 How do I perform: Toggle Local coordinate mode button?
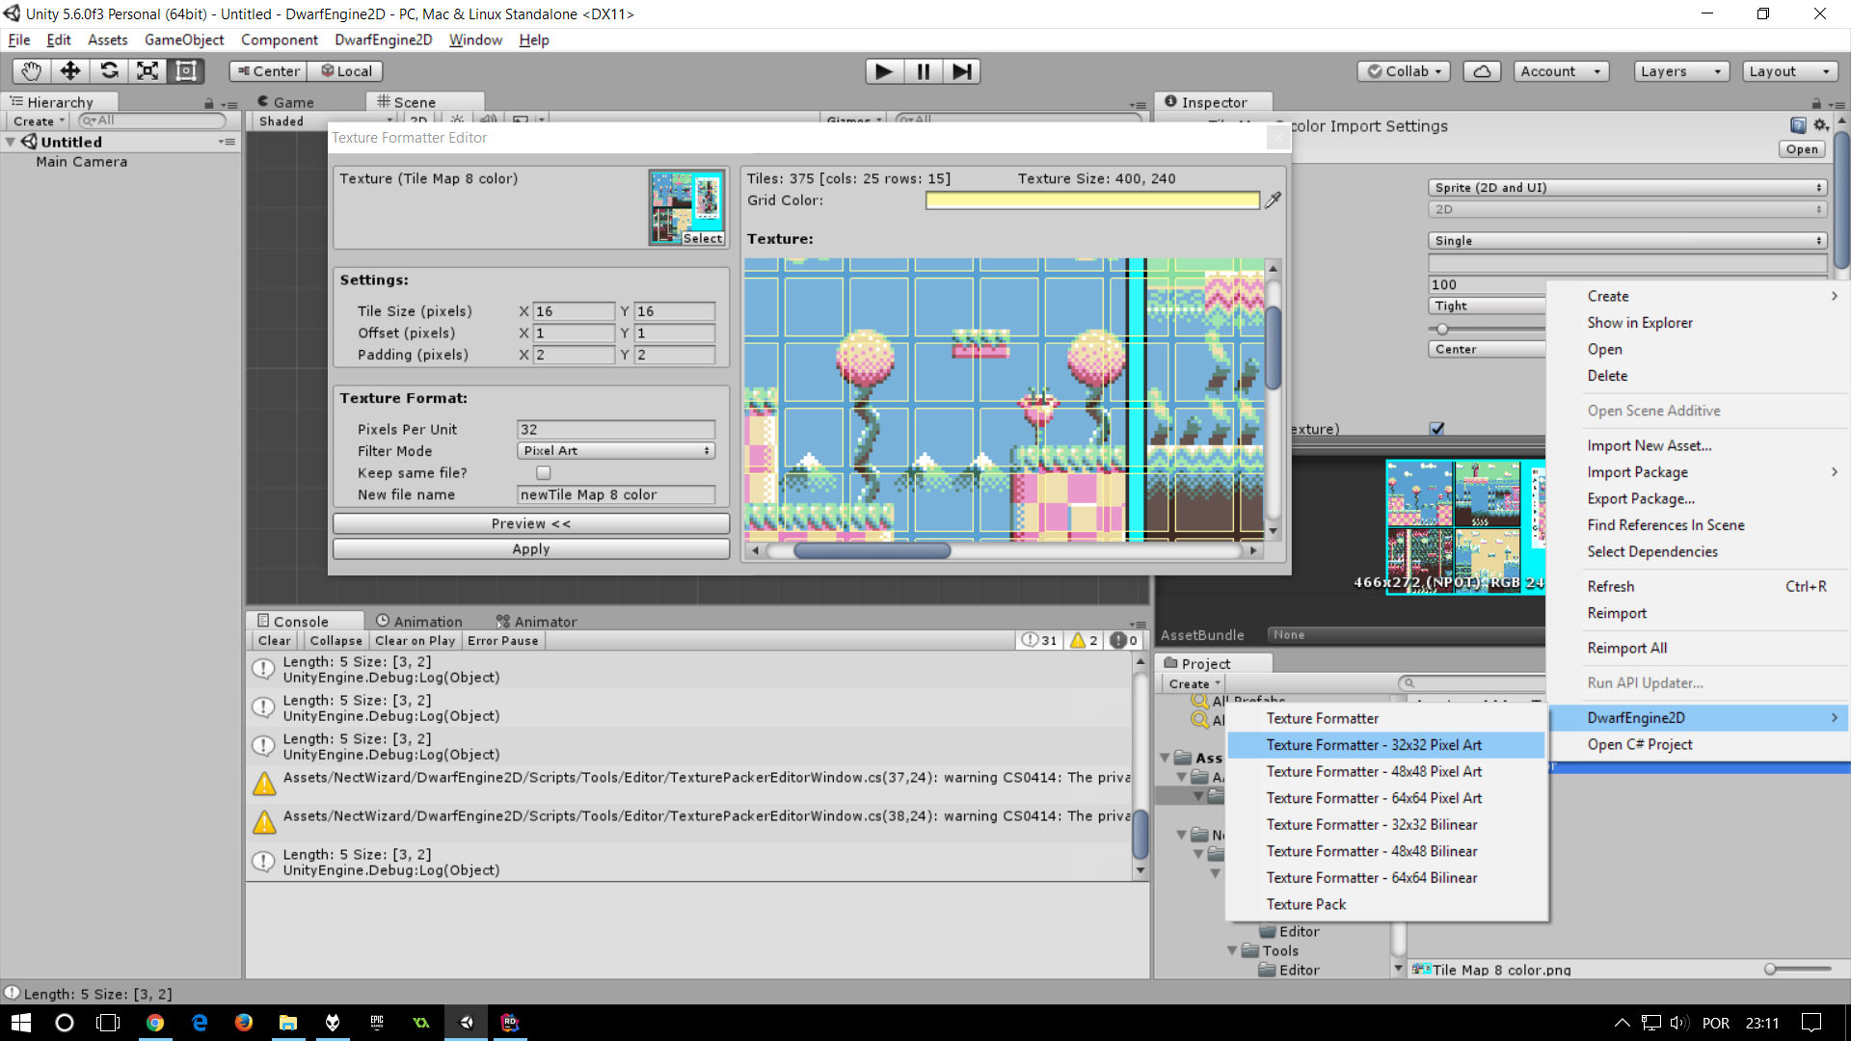click(x=346, y=71)
